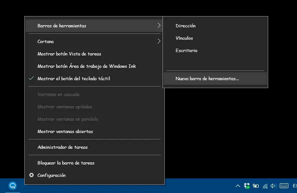Open Configuración from the context menu
Image resolution: width=297 pixels, height=193 pixels.
(x=94, y=175)
